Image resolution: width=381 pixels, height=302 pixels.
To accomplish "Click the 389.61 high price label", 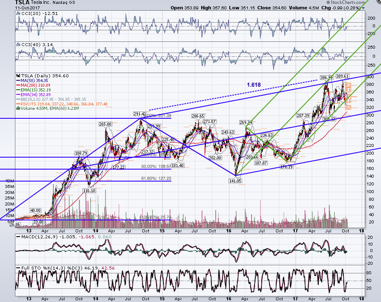I will (343, 76).
